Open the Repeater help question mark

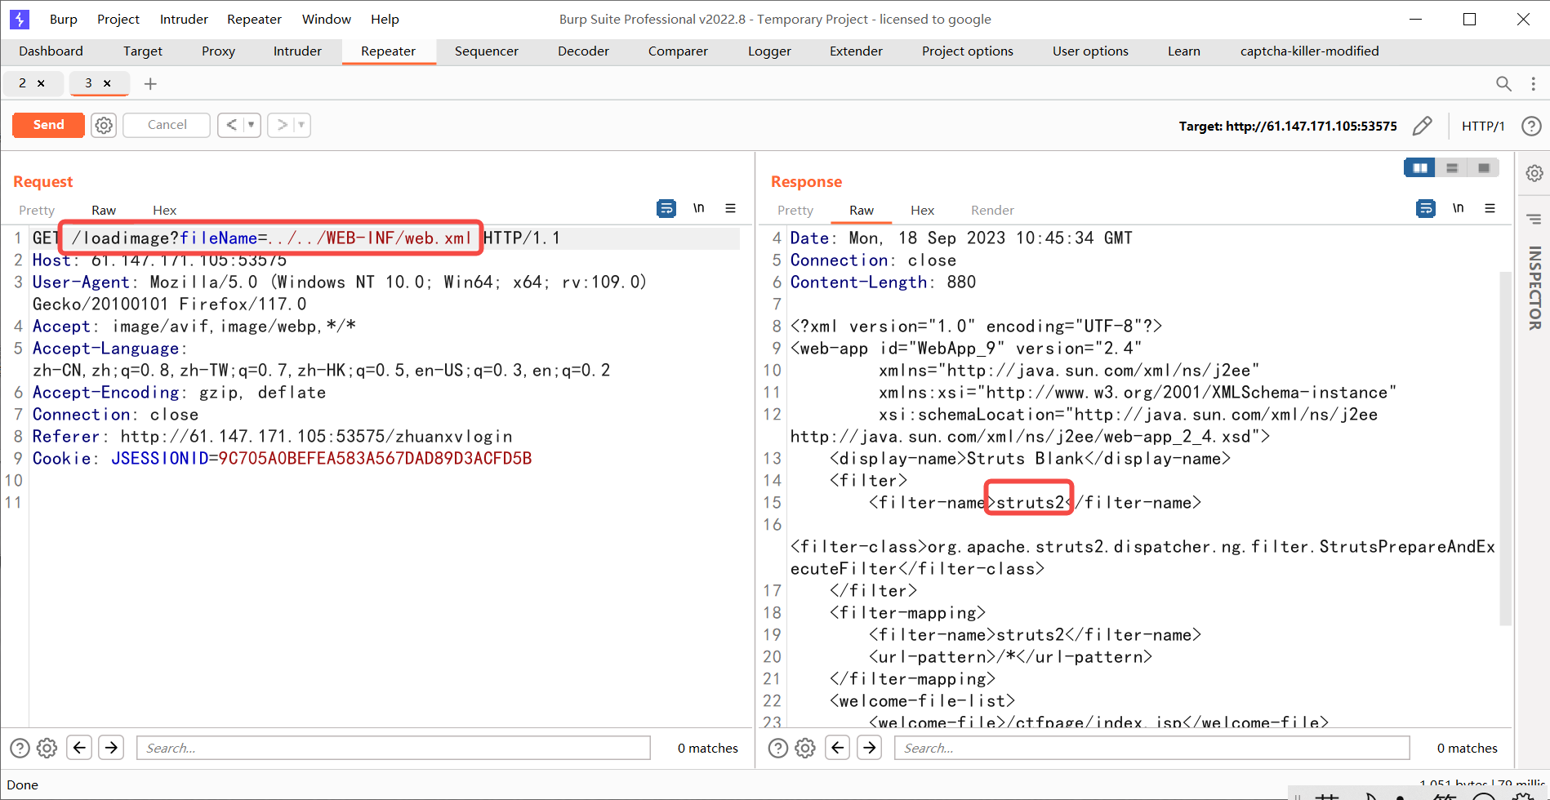1531,126
